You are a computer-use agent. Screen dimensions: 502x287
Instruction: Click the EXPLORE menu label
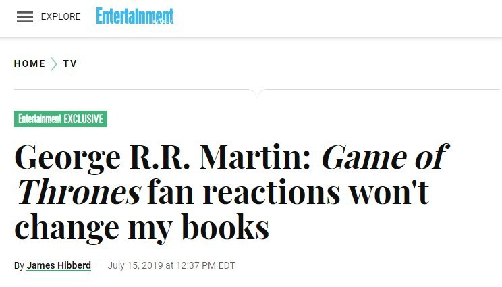point(61,17)
